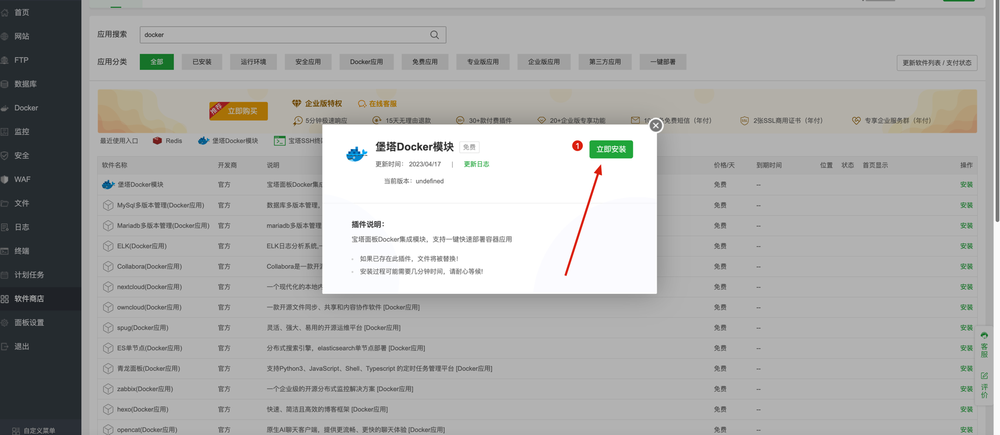
Task: Click Docker icon in 堡塔Docker模块 table row
Action: (x=108, y=185)
